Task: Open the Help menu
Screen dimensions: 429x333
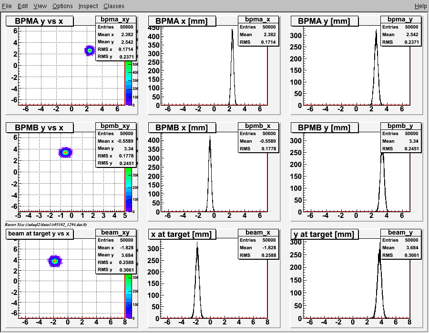Action: pyautogui.click(x=420, y=6)
